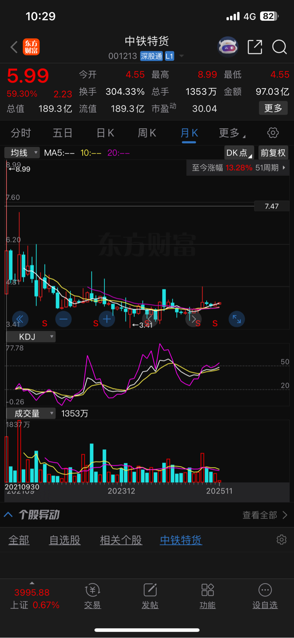Image resolution: width=294 pixels, height=638 pixels.
Task: Zoom out chart minus button
Action: pos(64,319)
